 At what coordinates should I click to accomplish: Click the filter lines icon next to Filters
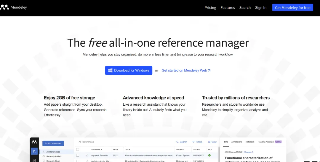193,142
